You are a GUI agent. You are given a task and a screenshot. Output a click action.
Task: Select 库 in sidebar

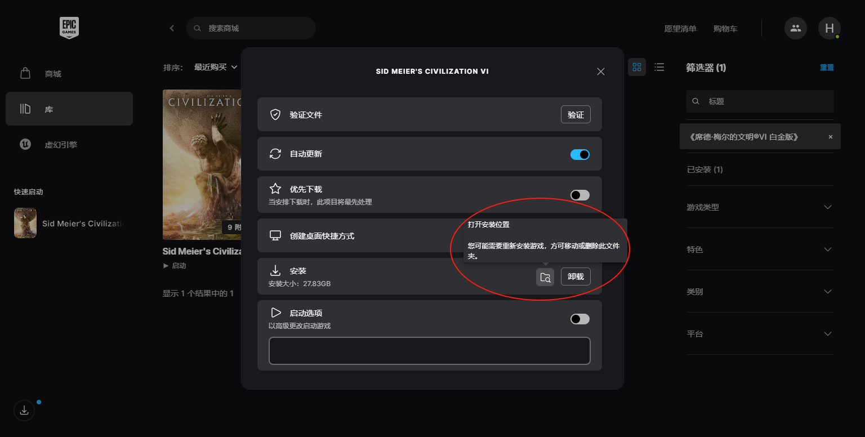pyautogui.click(x=69, y=109)
